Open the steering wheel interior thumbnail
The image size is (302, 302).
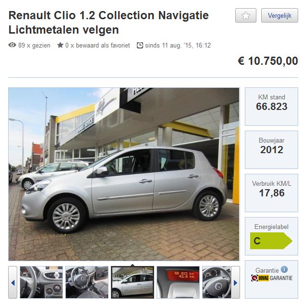(x=87, y=282)
